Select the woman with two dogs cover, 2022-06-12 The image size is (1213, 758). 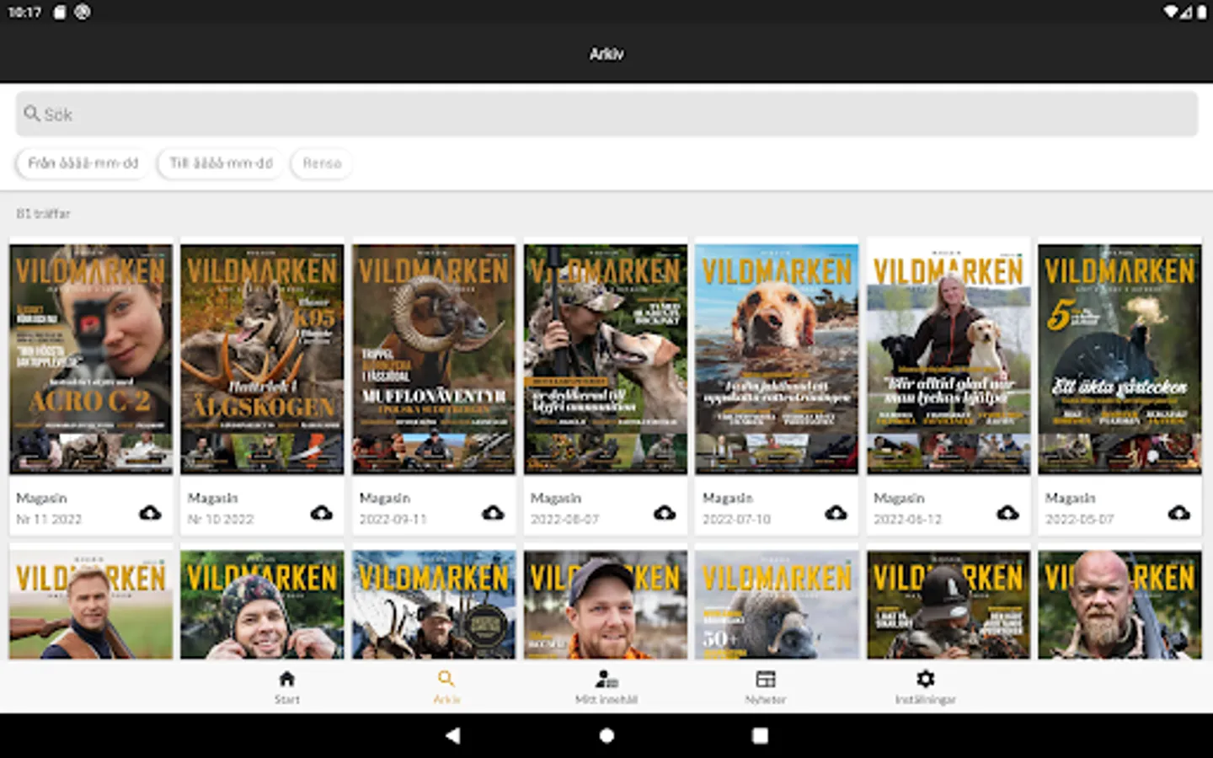click(948, 359)
